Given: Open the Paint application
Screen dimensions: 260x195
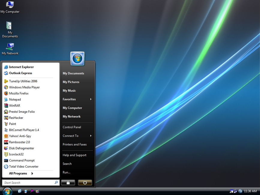Looking at the screenshot, I should tap(12, 124).
